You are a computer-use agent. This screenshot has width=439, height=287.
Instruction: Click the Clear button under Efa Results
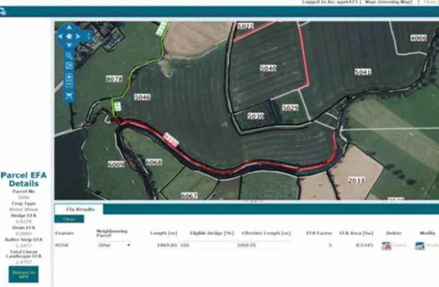coord(69,219)
